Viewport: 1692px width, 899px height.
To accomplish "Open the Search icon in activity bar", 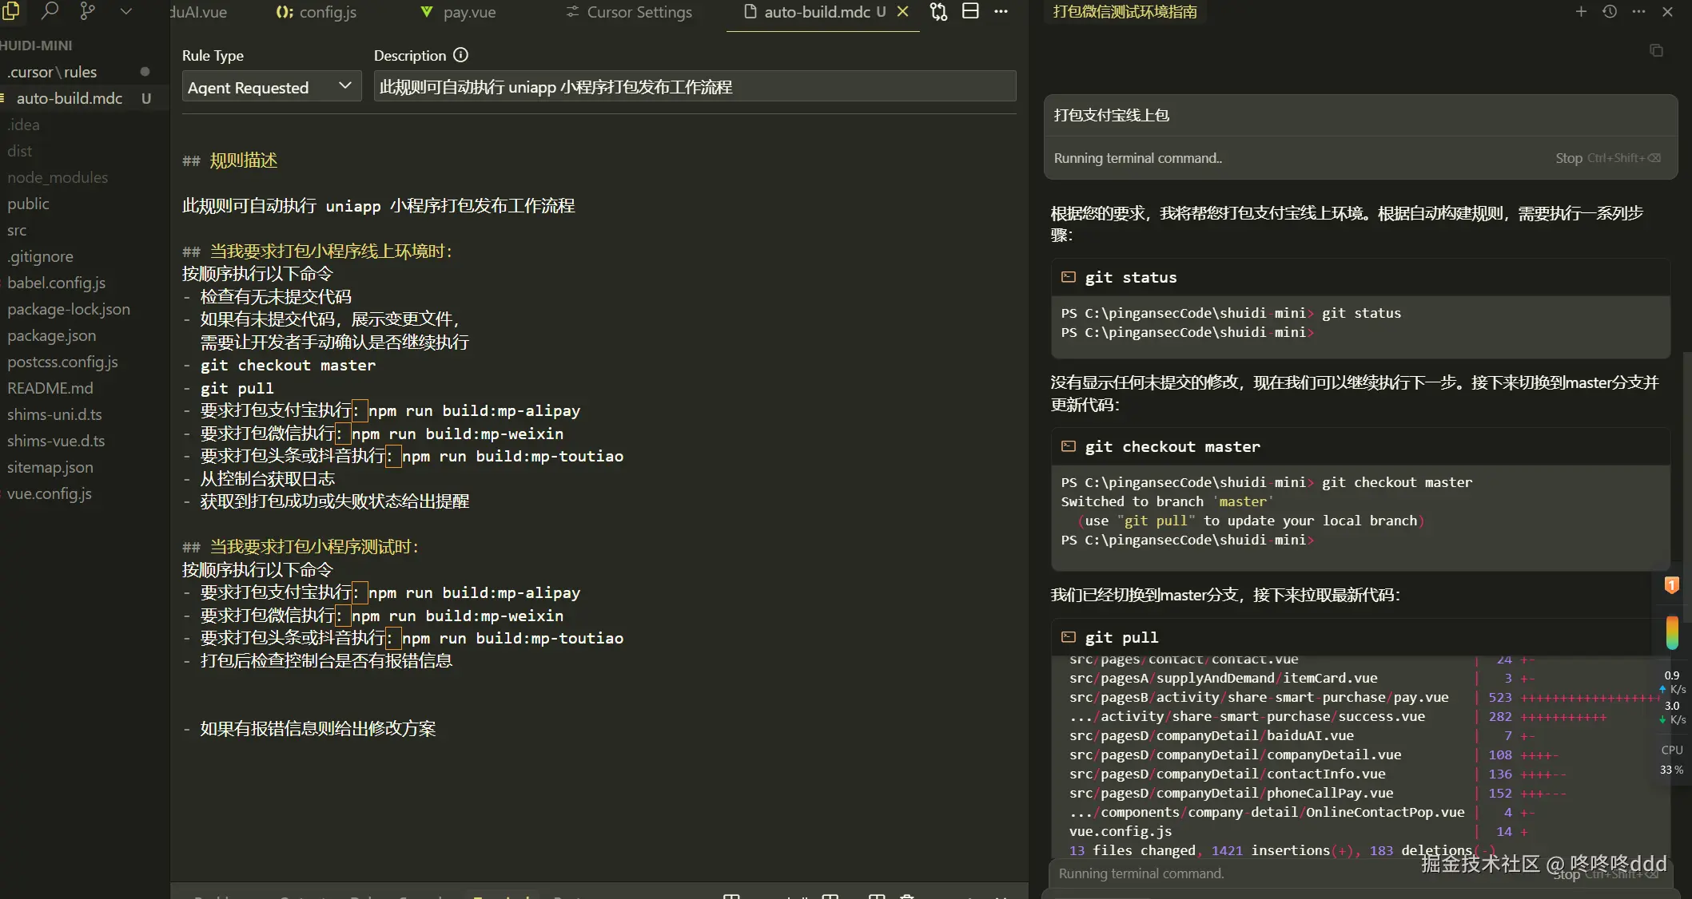I will point(50,10).
